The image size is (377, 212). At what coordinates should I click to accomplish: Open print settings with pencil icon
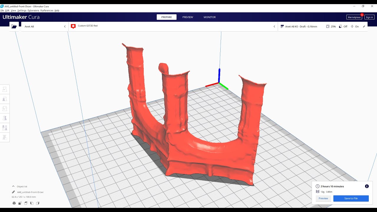[364, 26]
